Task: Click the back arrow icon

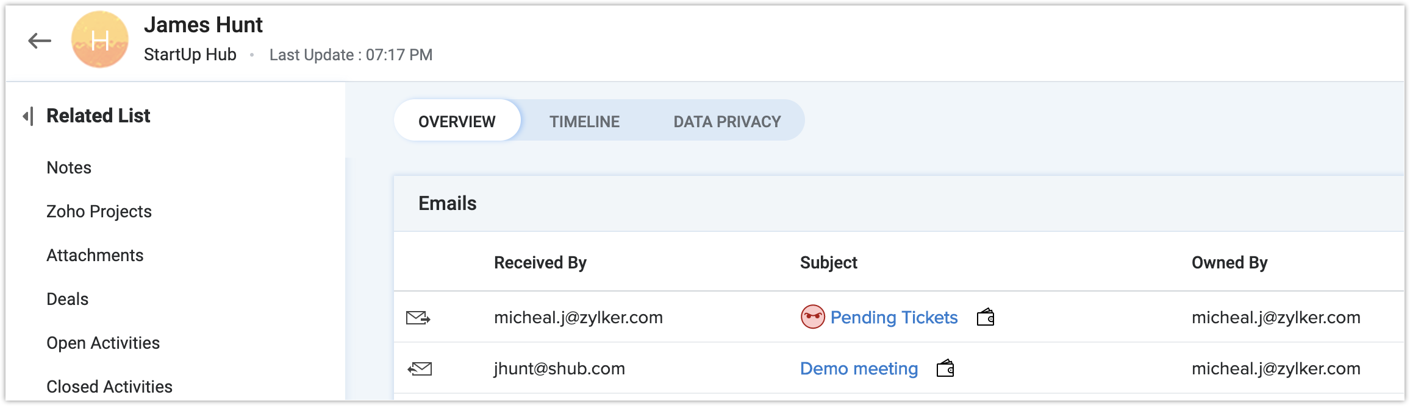Action: pyautogui.click(x=40, y=41)
